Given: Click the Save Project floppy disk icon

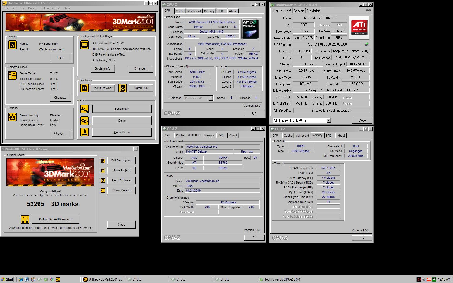Looking at the screenshot, I should coord(103,171).
